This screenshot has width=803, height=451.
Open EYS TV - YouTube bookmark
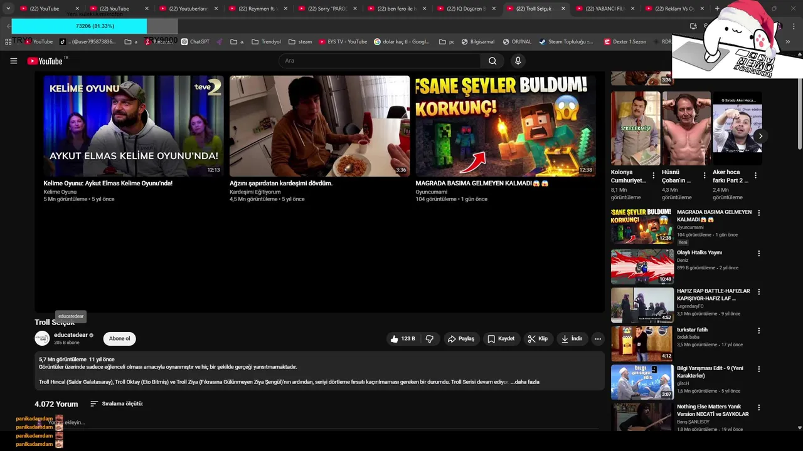pyautogui.click(x=343, y=42)
